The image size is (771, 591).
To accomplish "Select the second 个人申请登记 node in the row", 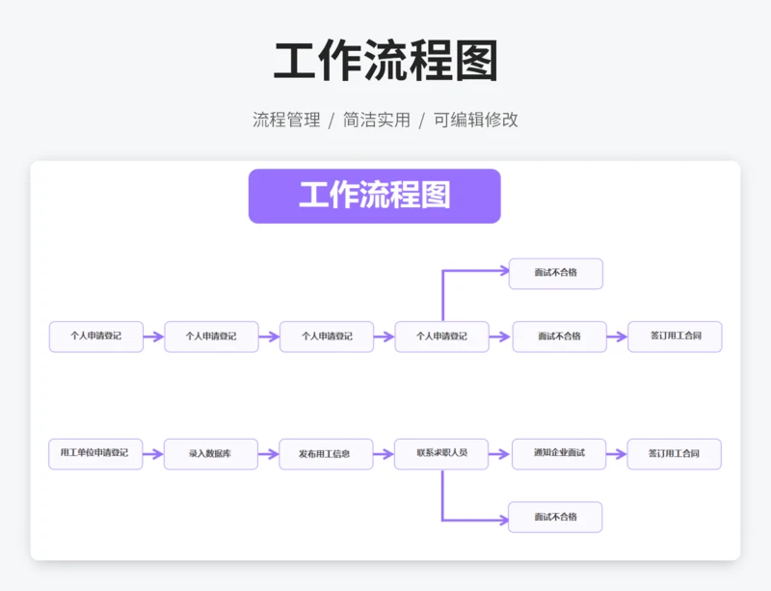I will point(211,336).
